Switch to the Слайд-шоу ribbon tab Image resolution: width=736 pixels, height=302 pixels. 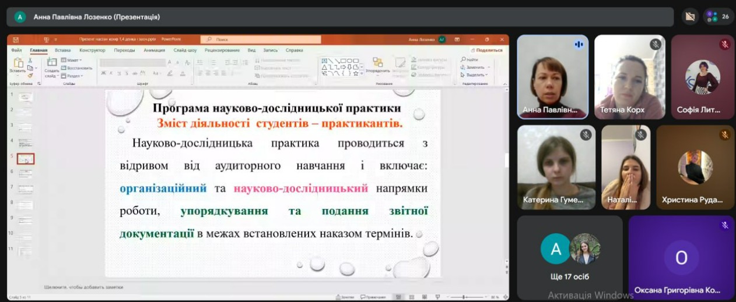[185, 50]
